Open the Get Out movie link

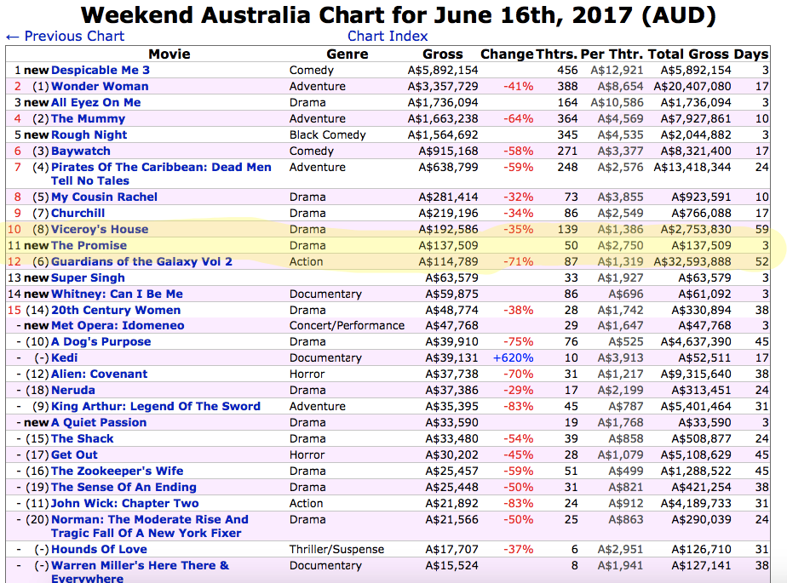(x=74, y=454)
